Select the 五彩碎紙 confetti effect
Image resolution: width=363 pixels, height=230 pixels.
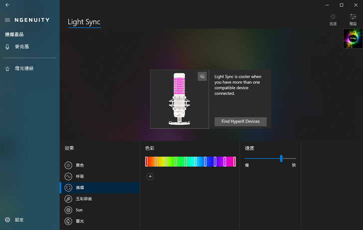(x=84, y=199)
